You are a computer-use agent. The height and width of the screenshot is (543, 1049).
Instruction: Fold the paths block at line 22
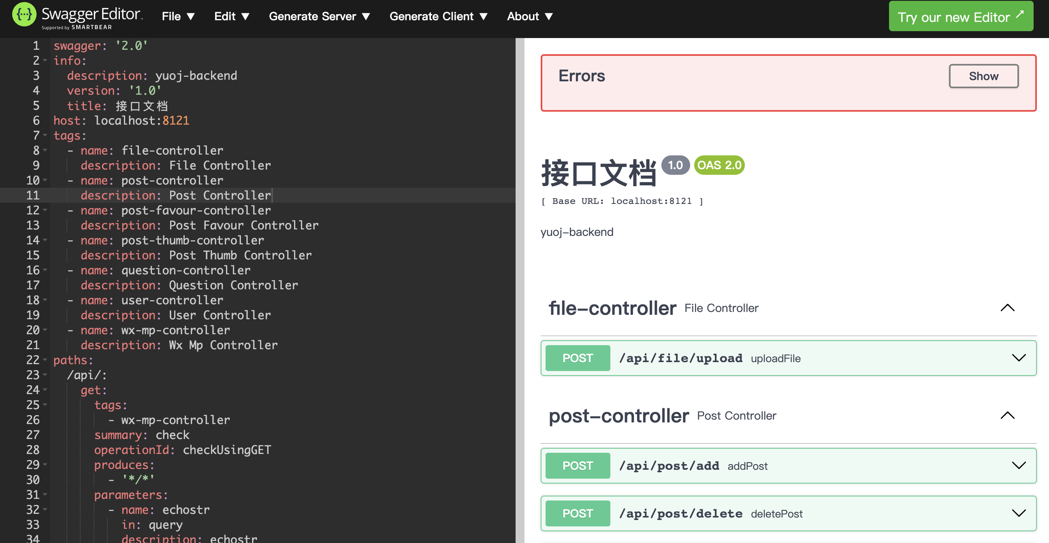point(45,360)
